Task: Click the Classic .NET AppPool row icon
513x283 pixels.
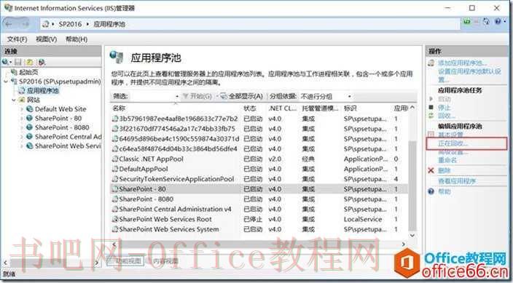Action: click(115, 159)
